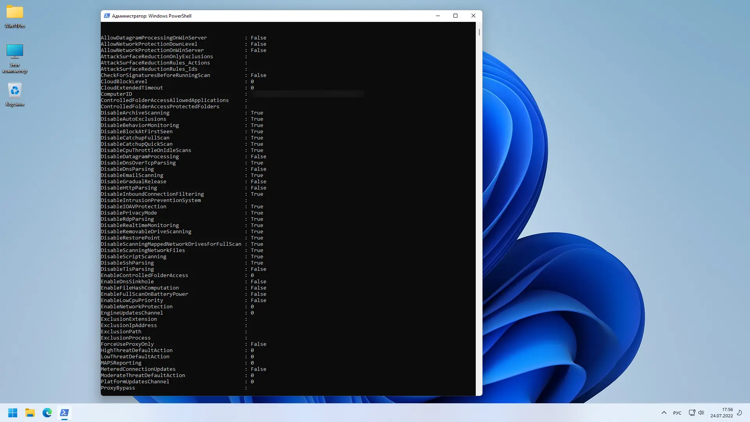The height and width of the screenshot is (422, 750).
Task: Open Microsoft Edge from the taskbar
Action: (47, 413)
